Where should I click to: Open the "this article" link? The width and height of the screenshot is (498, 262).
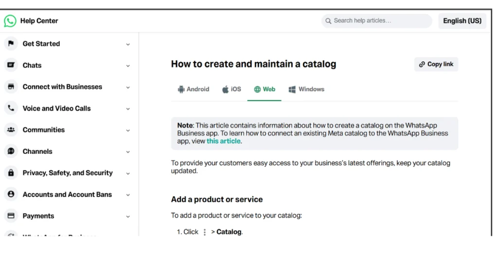pyautogui.click(x=224, y=141)
